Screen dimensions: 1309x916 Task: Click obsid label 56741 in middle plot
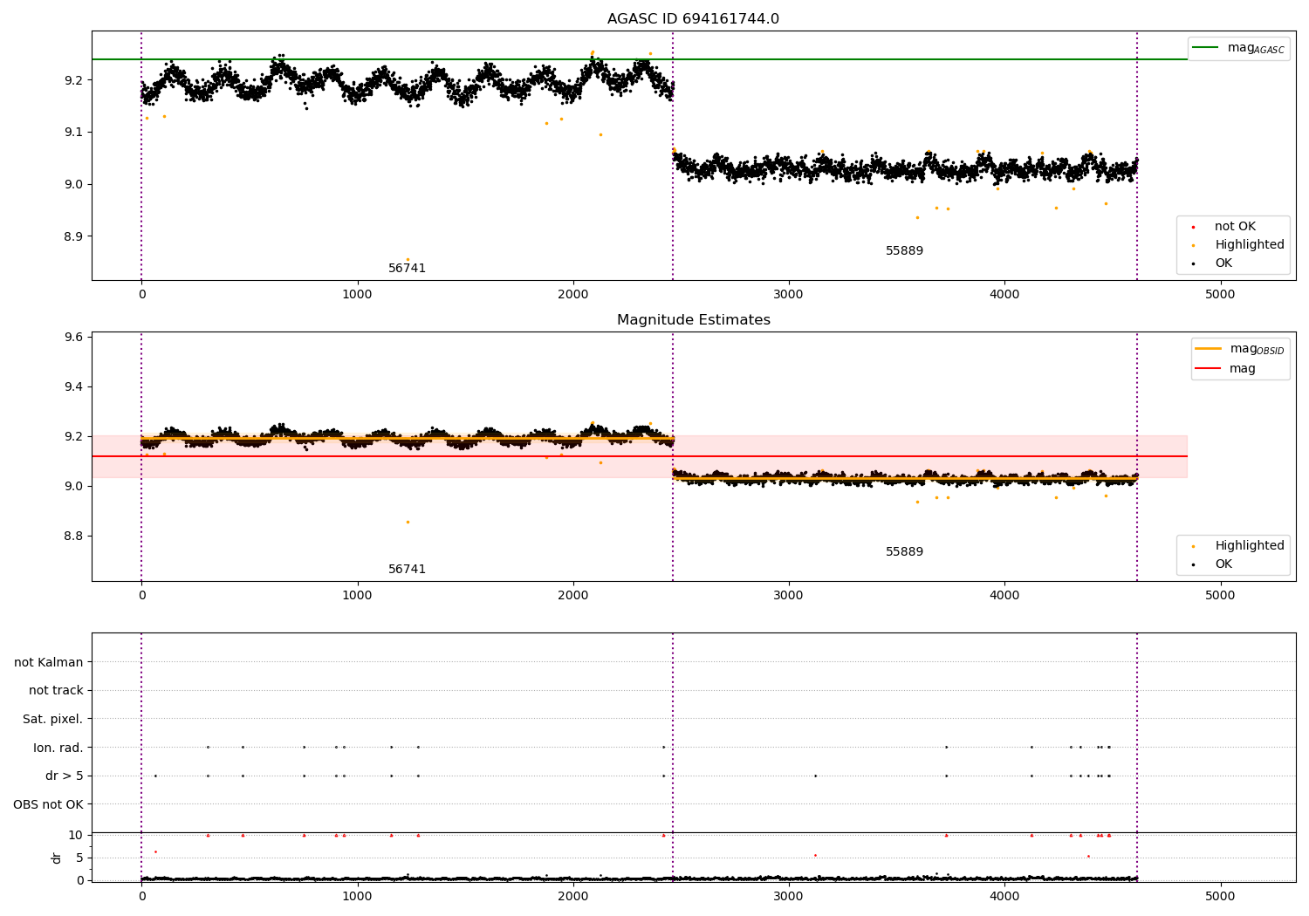407,570
